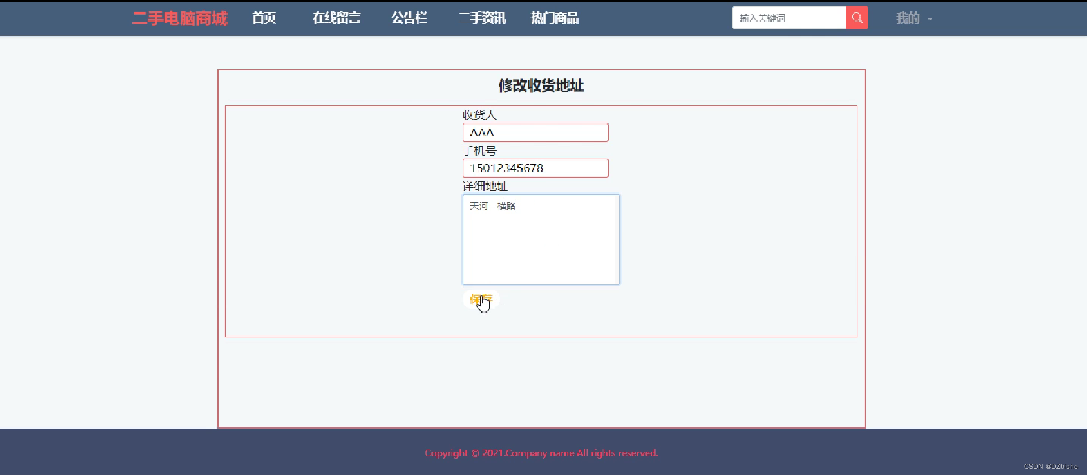Click the 收货人 label
Viewport: 1087px width, 475px height.
(x=479, y=115)
